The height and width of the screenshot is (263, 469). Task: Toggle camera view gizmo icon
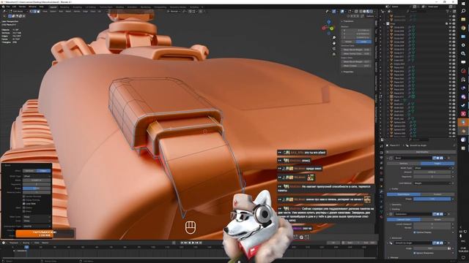(x=334, y=49)
